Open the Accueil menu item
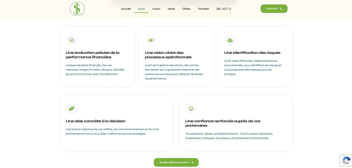Screen dimensions: 352x168 pos(126,9)
